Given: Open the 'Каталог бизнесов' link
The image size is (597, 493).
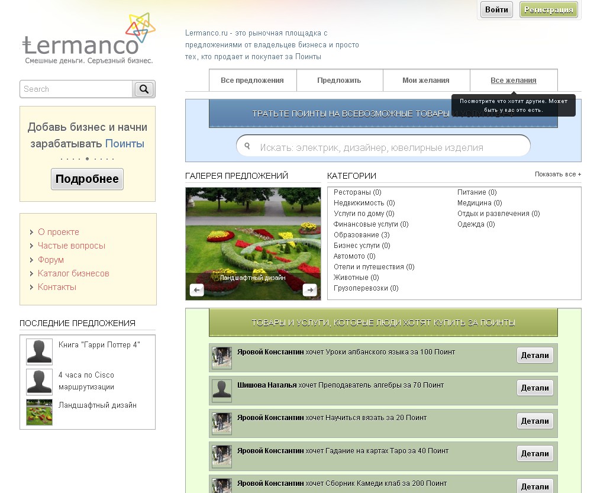Looking at the screenshot, I should 73,273.
